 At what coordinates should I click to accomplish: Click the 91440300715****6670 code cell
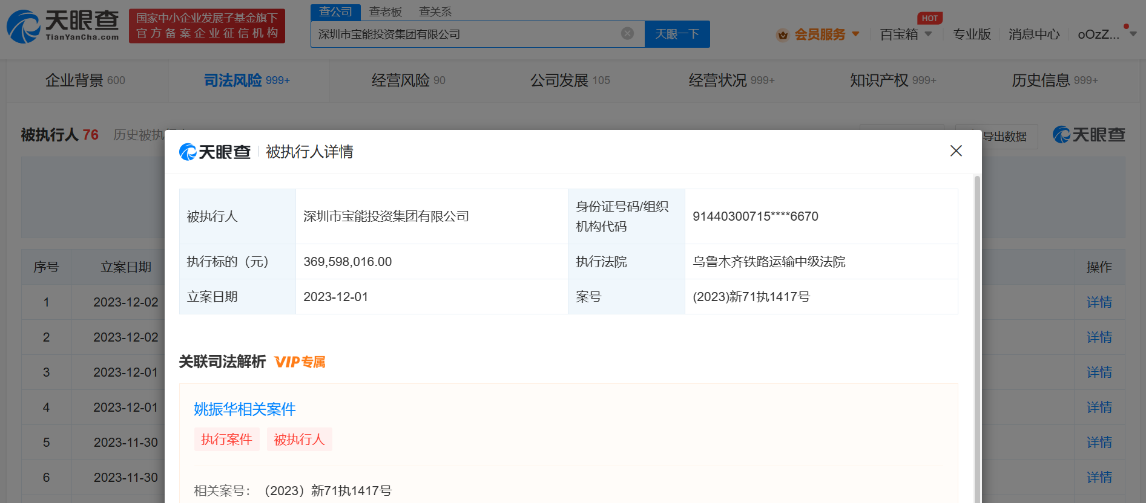tap(822, 216)
